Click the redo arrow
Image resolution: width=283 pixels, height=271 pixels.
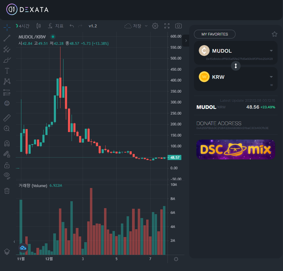[x=80, y=26]
